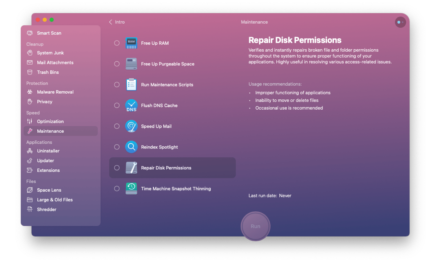The height and width of the screenshot is (262, 429).
Task: Click the Privacy hand icon
Action: (x=30, y=102)
